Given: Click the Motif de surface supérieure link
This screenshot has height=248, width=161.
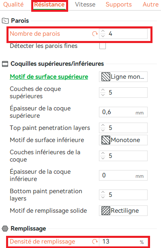Looking at the screenshot, I should point(49,77).
